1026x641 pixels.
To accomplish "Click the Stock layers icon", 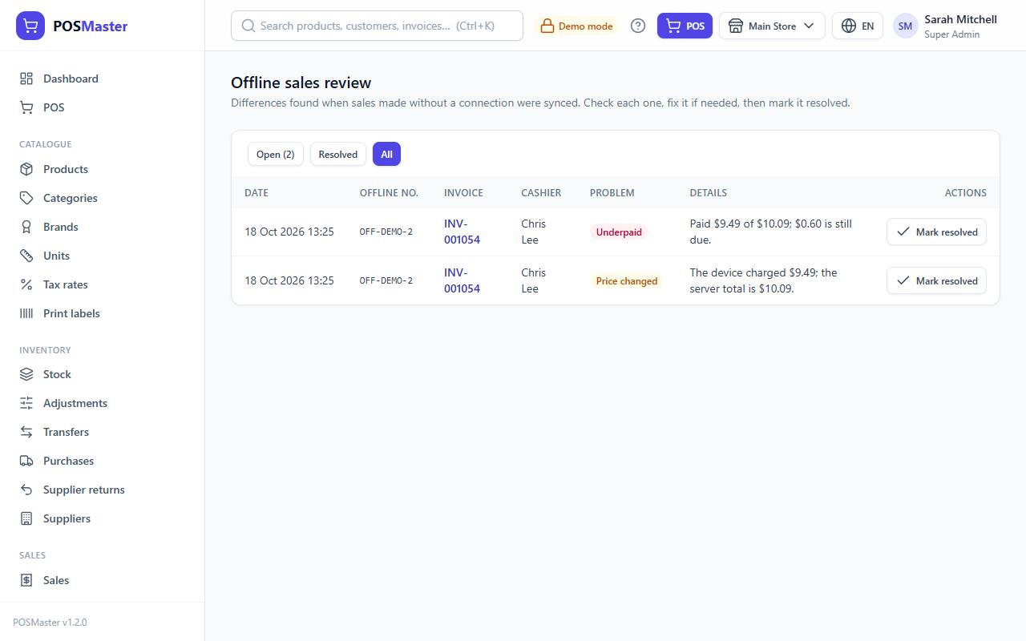I will click(26, 374).
